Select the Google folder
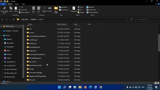 pyautogui.click(x=31, y=69)
